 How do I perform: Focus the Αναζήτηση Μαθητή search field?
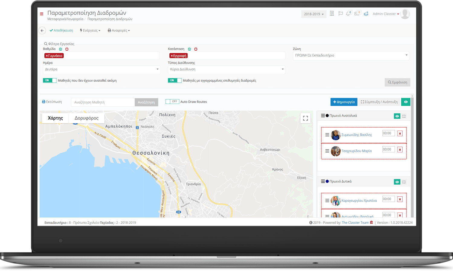click(103, 102)
